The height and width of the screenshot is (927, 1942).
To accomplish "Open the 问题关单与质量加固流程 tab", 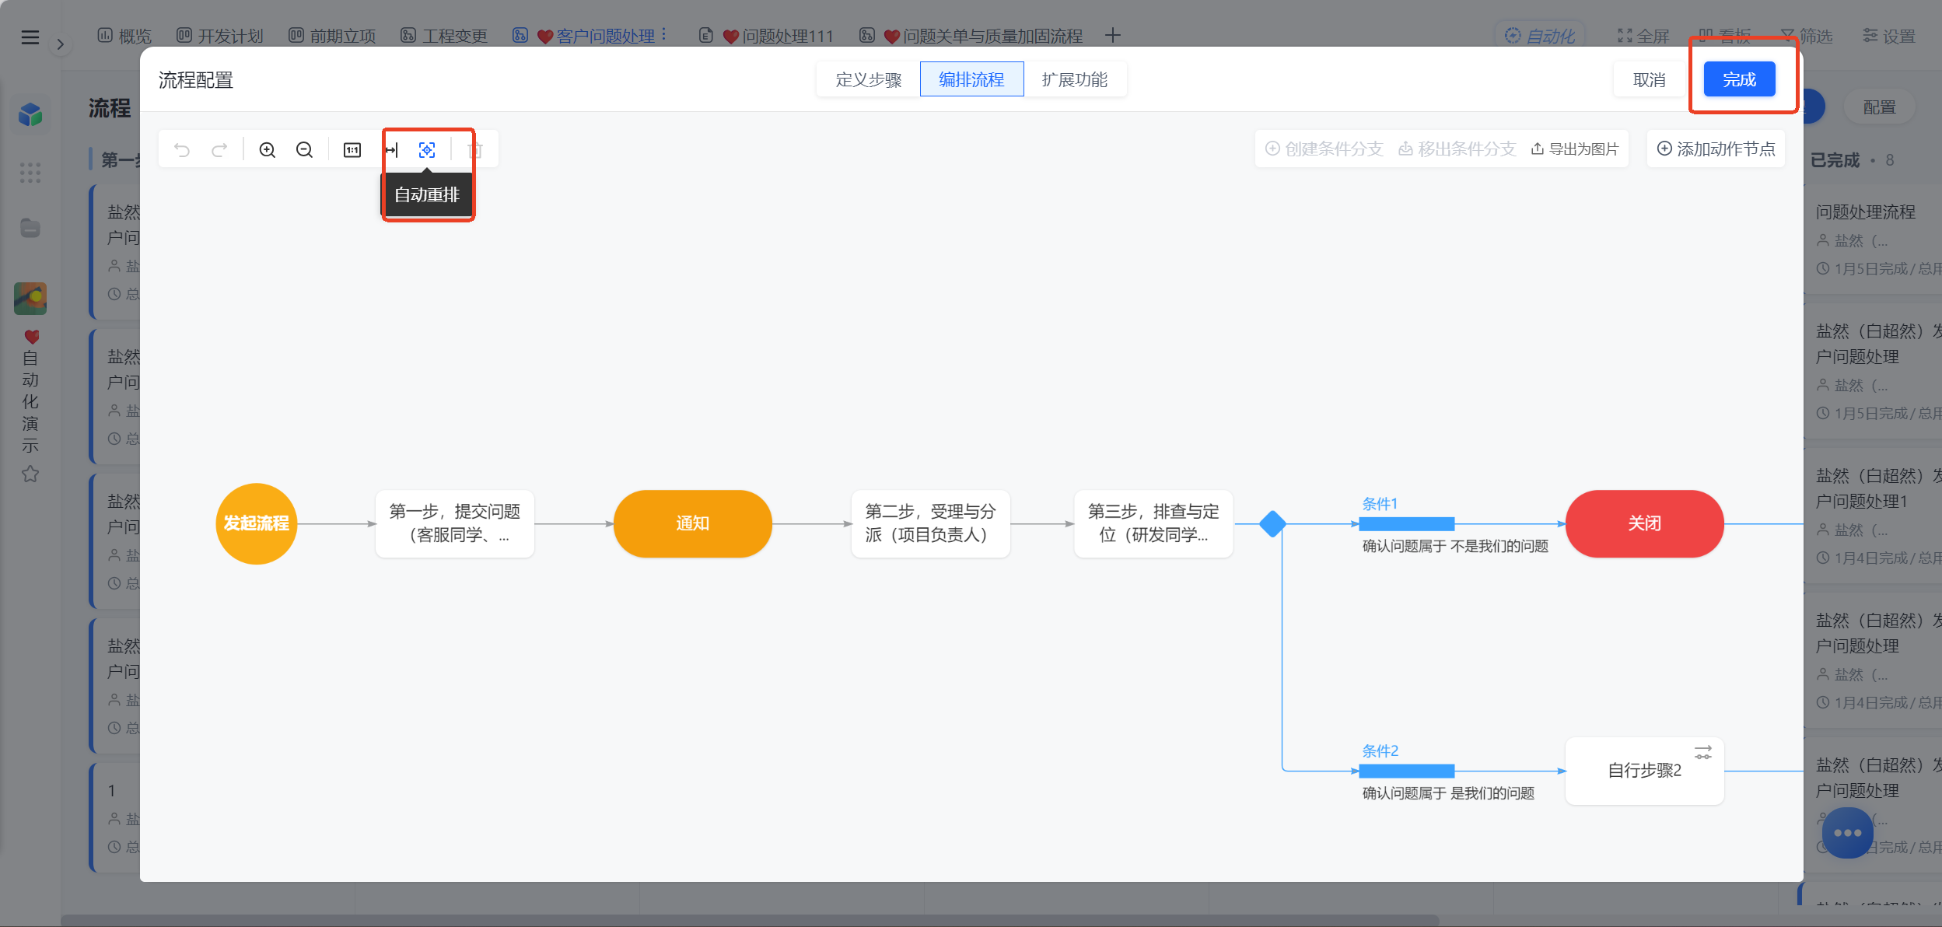I will (971, 36).
